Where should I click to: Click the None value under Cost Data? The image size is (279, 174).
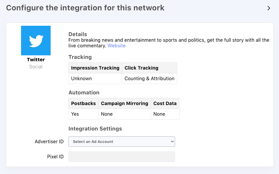[159, 114]
